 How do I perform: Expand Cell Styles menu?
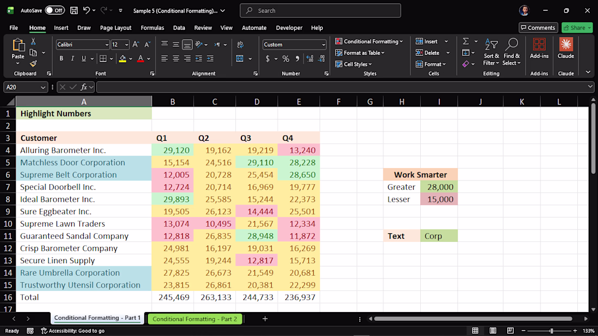353,64
